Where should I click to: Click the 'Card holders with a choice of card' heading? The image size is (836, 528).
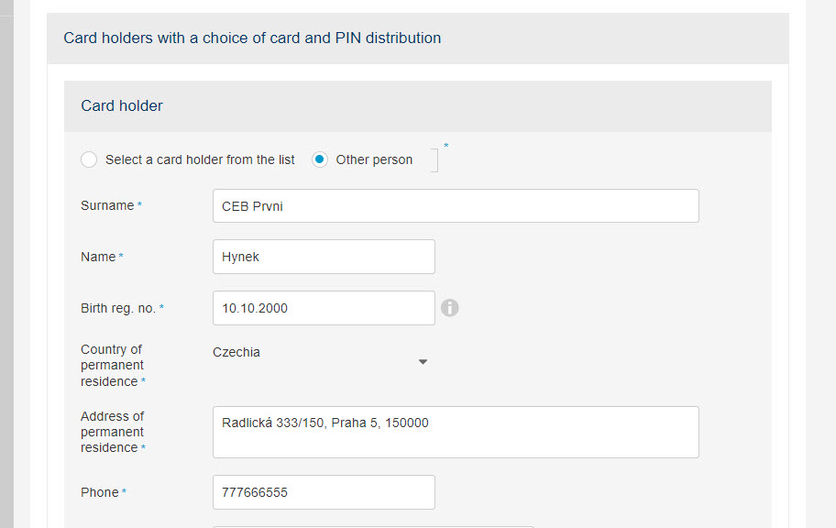tap(252, 38)
